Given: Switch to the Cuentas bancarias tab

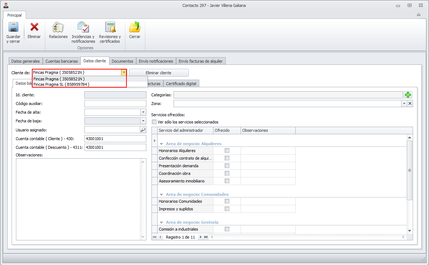Looking at the screenshot, I should (61, 61).
